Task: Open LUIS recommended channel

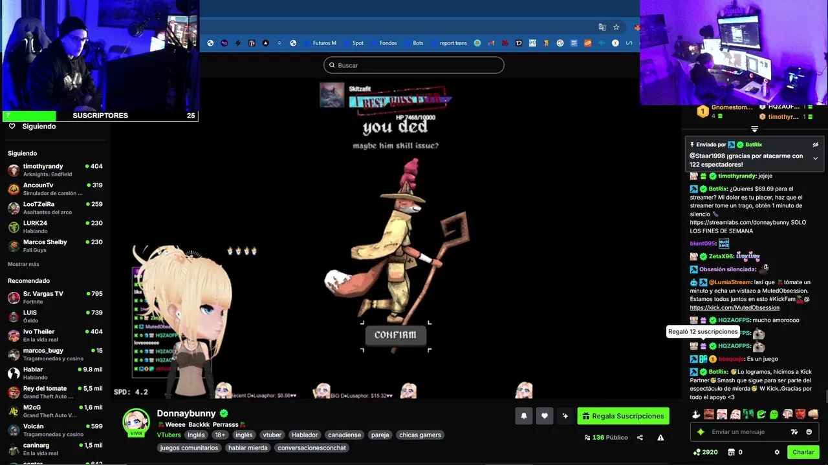Action: (x=55, y=316)
